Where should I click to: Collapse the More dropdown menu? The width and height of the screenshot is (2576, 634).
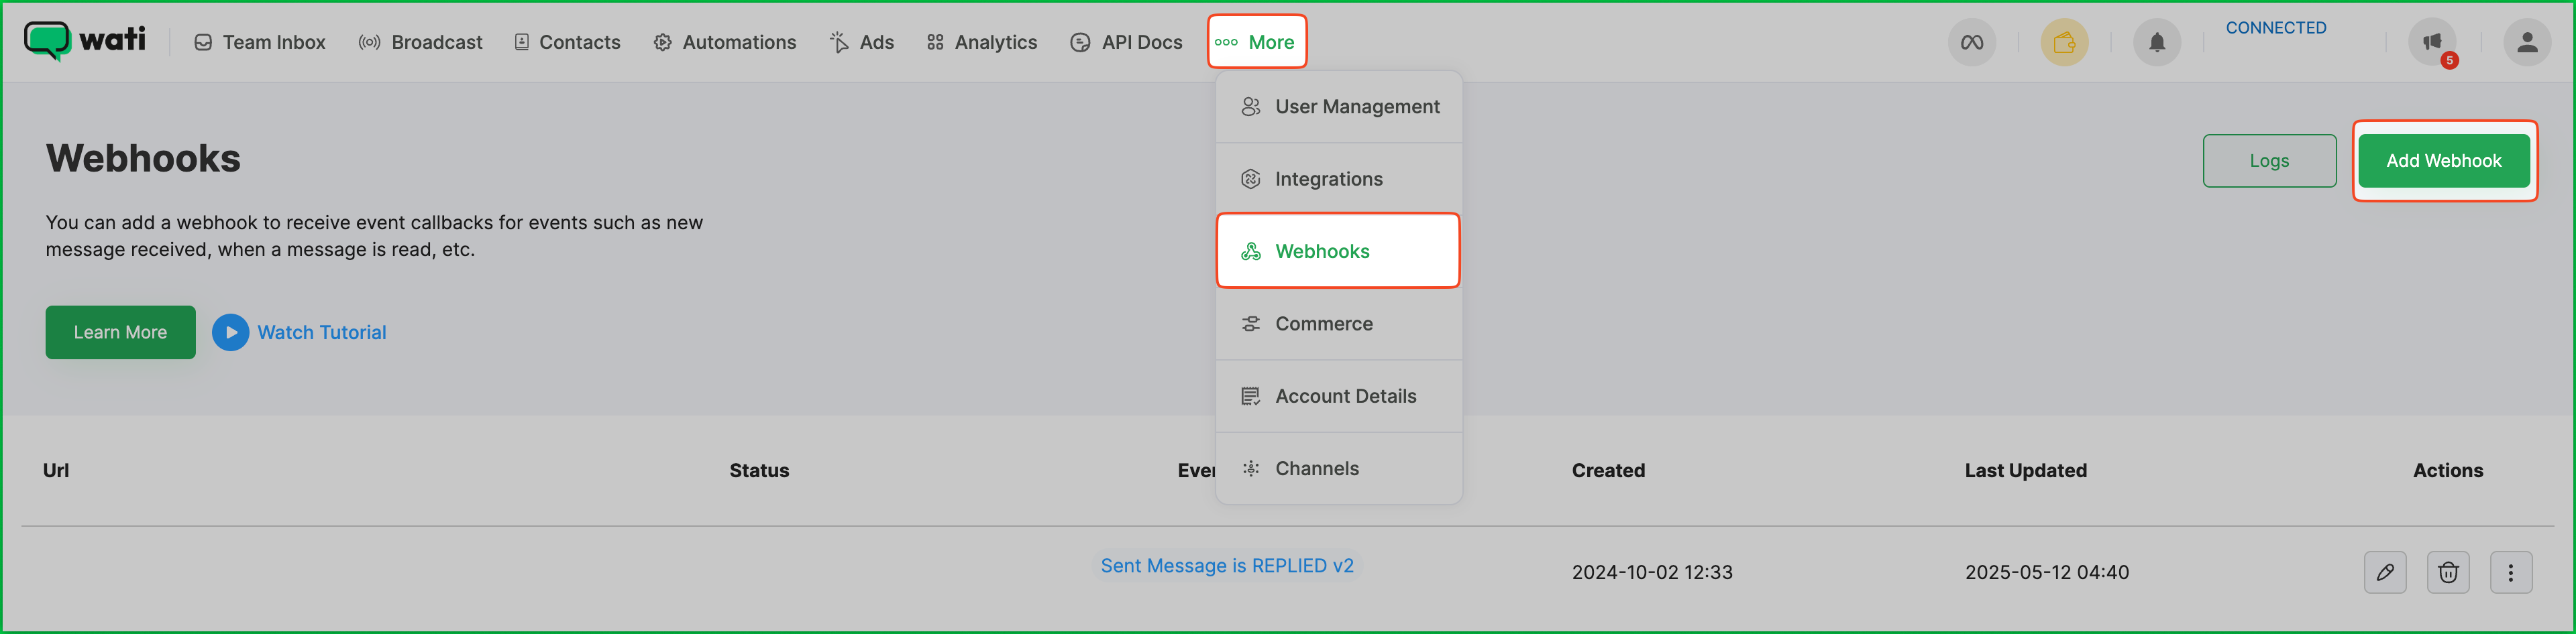[1256, 42]
